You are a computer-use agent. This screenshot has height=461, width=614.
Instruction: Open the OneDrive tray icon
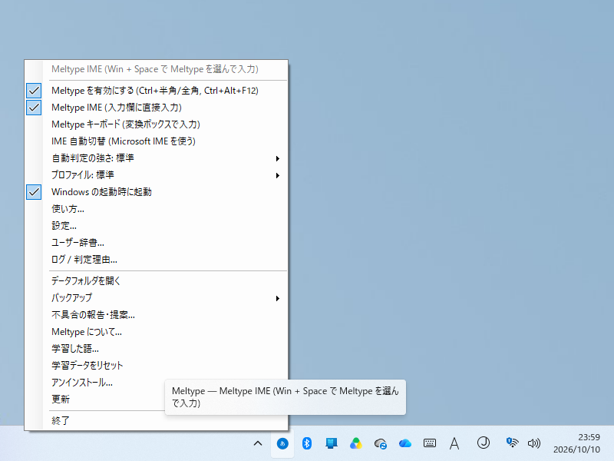click(405, 443)
